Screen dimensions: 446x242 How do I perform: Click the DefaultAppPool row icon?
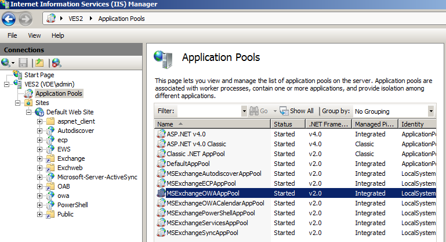click(x=161, y=164)
